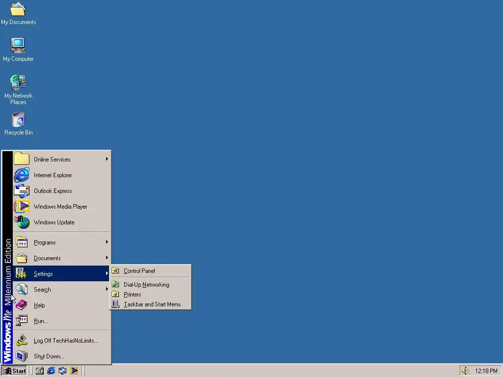Viewport: 503px width, 377px height.
Task: Click the Windows Update globe icon
Action: point(22,222)
